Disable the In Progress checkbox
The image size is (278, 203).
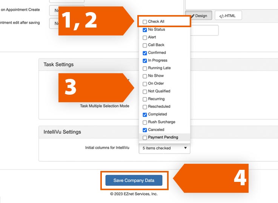145,61
